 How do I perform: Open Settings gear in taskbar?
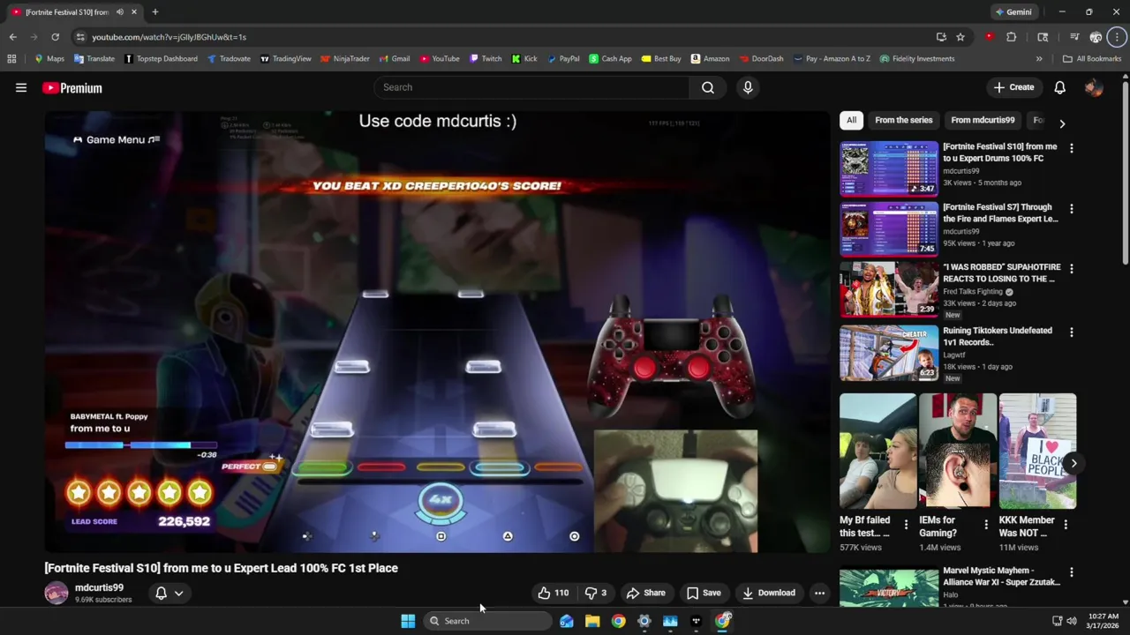[644, 621]
